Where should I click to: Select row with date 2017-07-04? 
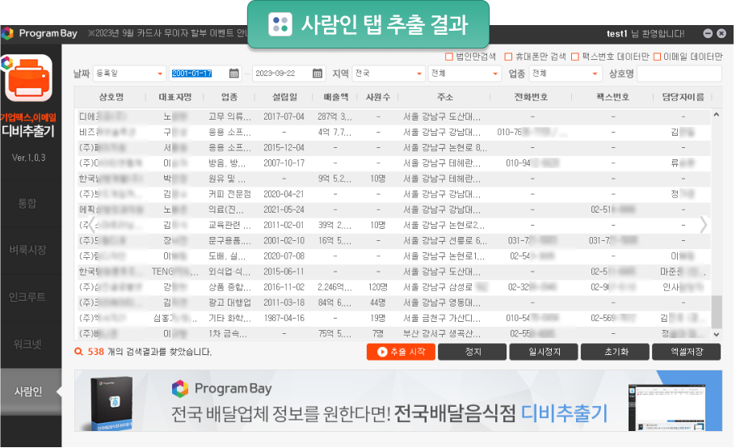click(393, 116)
